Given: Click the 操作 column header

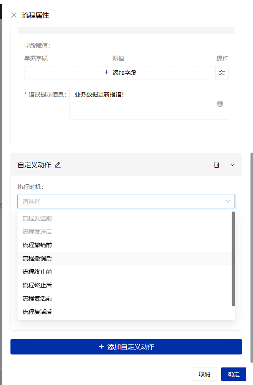Looking at the screenshot, I should (x=222, y=58).
